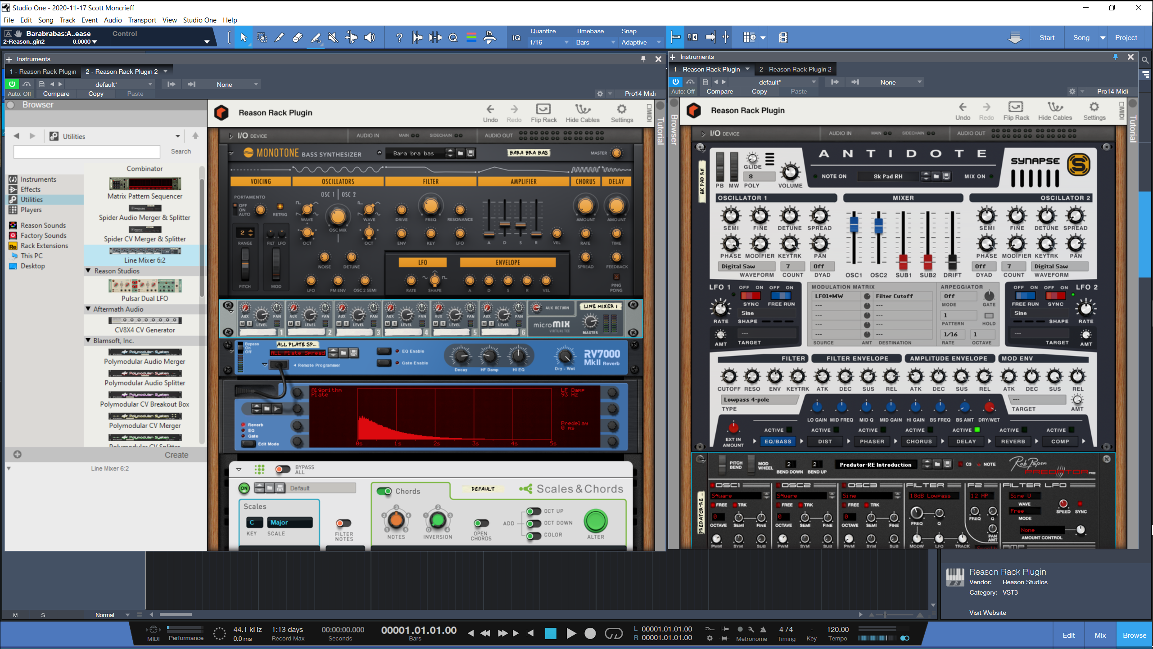Open the File menu
Screen dimensions: 1153x649
click(x=9, y=20)
